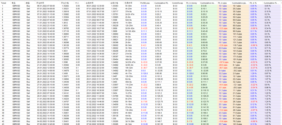Sort by the Profit/Loss column header
This screenshot has width=282, height=125.
145,2
